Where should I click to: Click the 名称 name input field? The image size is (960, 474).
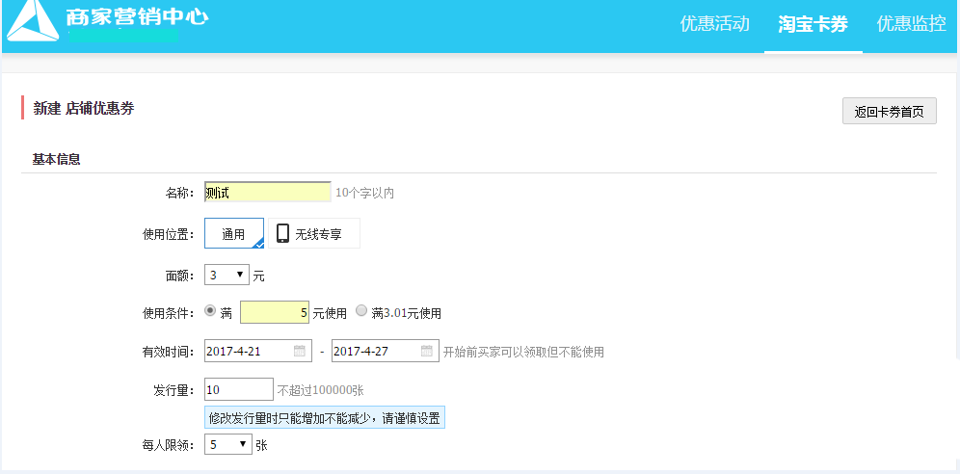click(x=268, y=192)
